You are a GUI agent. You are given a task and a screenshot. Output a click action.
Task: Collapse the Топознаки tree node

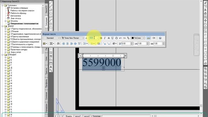click(2, 6)
